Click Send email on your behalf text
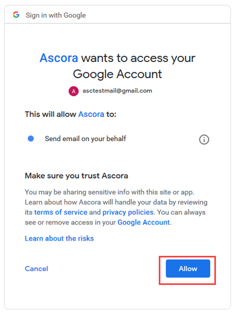 85,138
